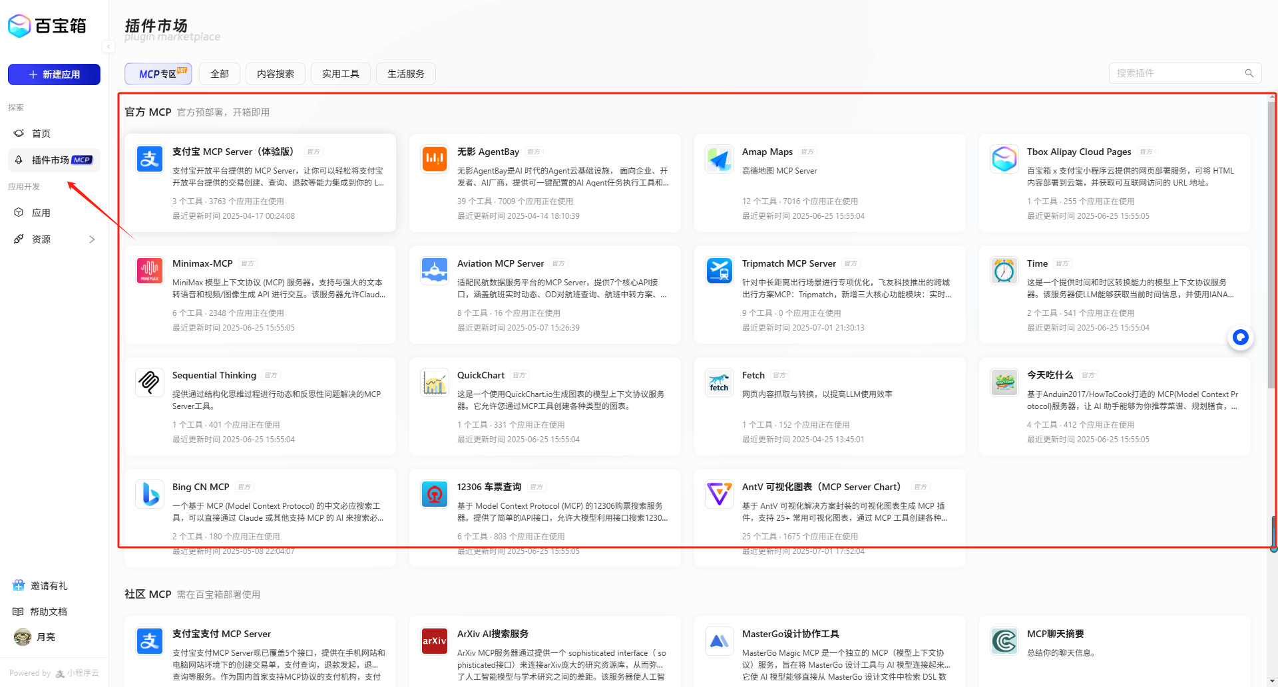Switch to the 实用工具 tab
This screenshot has width=1278, height=687.
pyautogui.click(x=341, y=74)
